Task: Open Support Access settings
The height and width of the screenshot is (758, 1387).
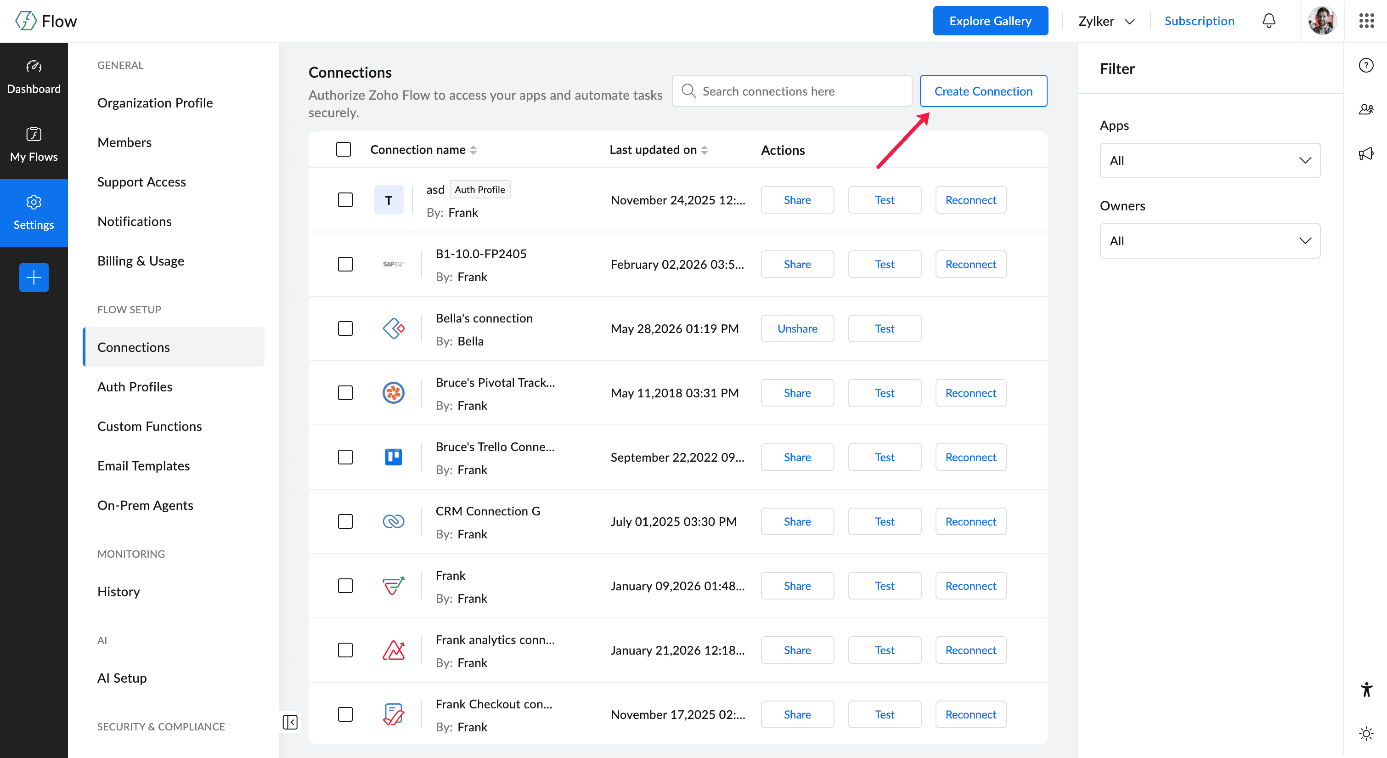Action: click(141, 182)
